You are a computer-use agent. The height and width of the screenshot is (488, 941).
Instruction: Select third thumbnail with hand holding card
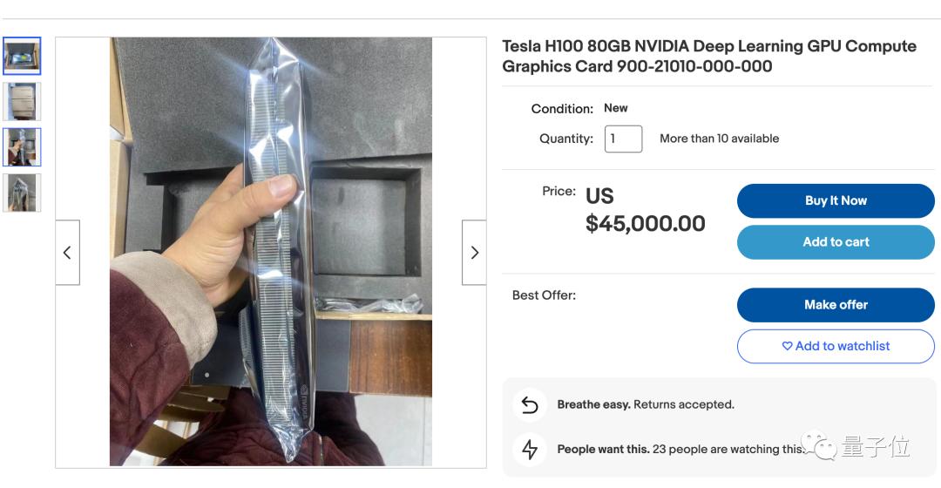tap(22, 146)
